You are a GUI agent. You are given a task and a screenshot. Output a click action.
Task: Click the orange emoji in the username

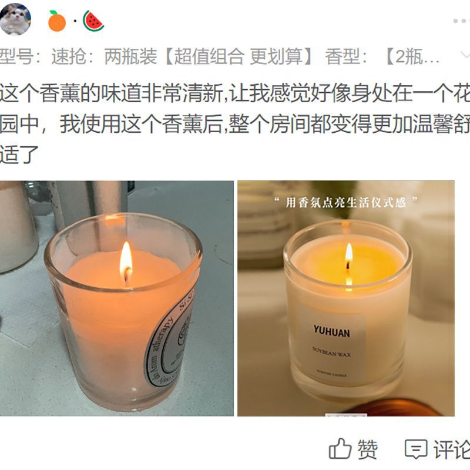point(56,21)
